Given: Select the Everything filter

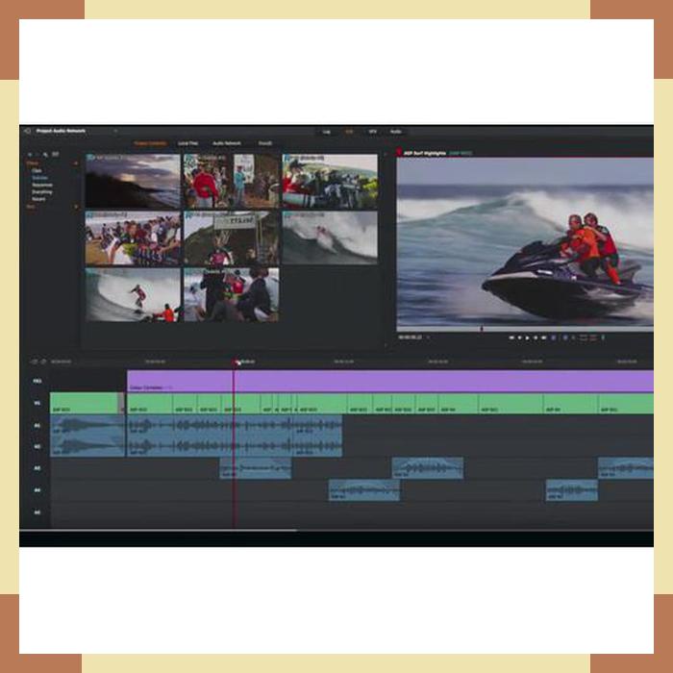Looking at the screenshot, I should [42, 192].
